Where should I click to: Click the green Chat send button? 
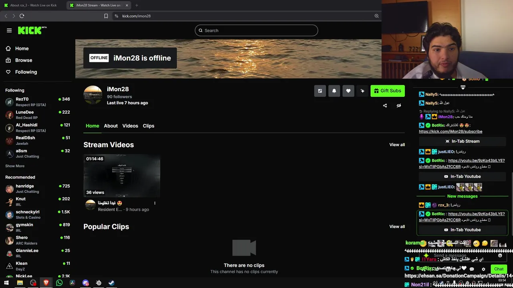point(499,269)
